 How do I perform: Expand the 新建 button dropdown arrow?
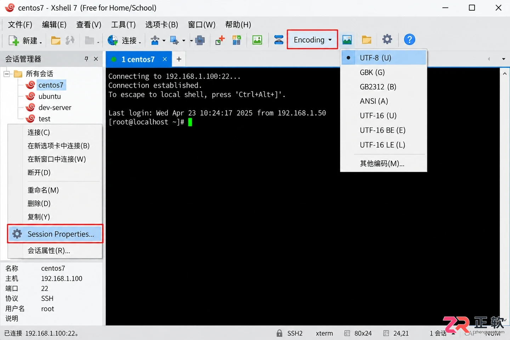click(x=41, y=43)
